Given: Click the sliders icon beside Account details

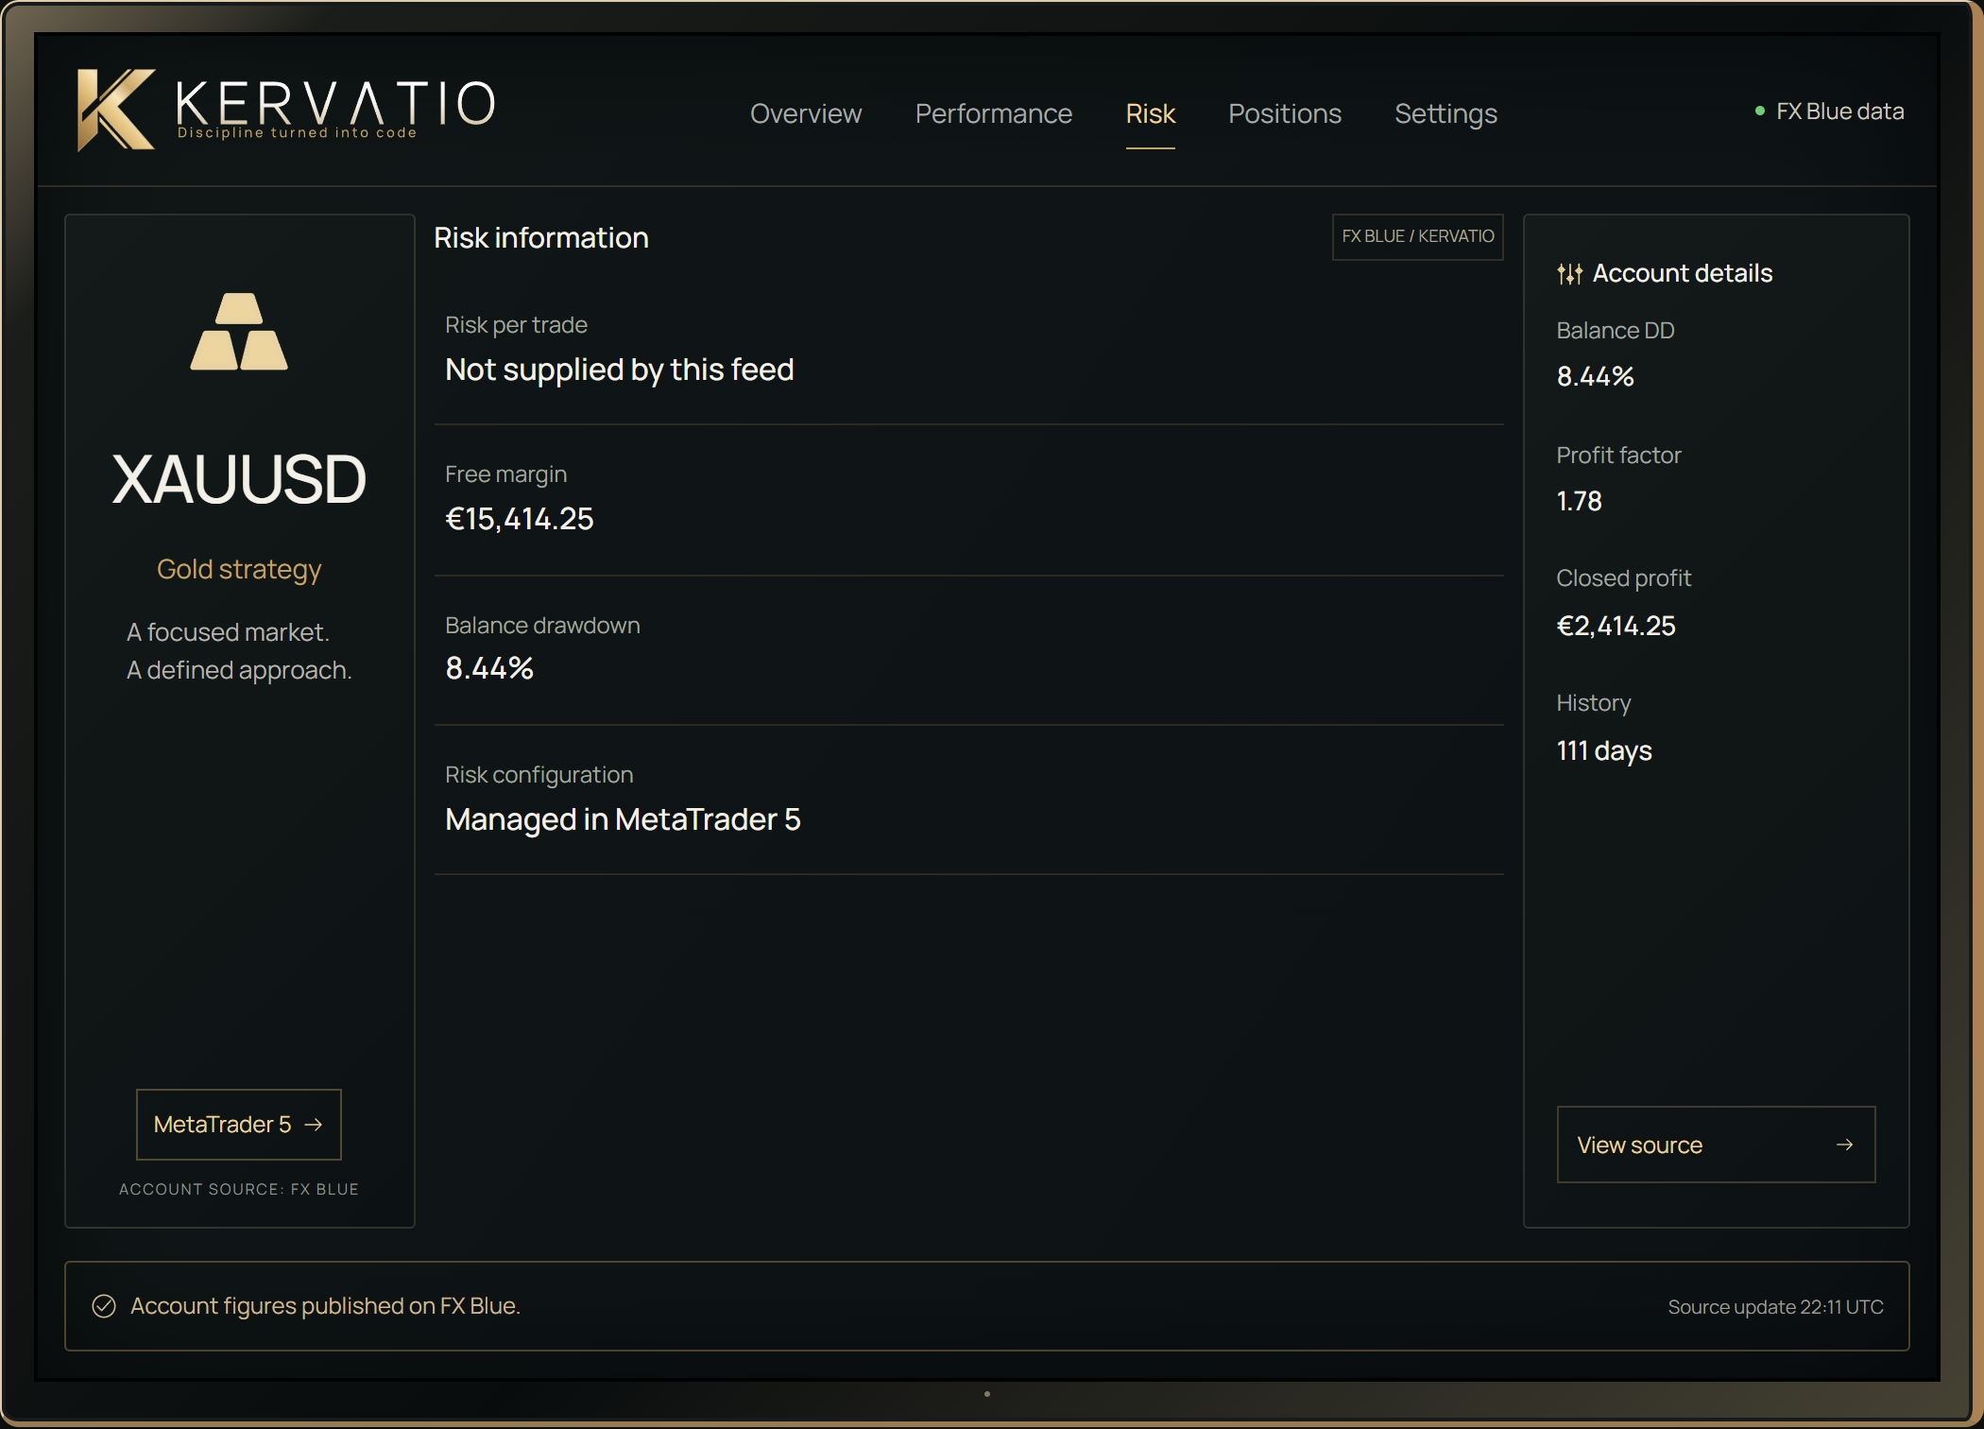Looking at the screenshot, I should coord(1569,274).
